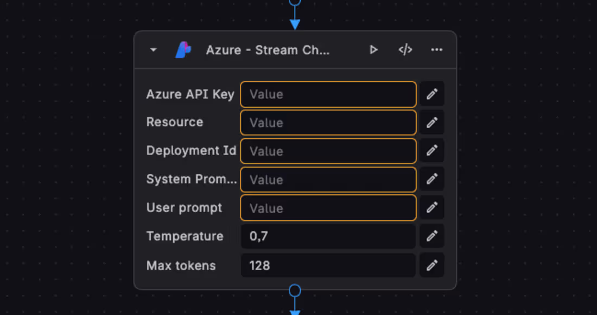The height and width of the screenshot is (315, 597).
Task: Edit the User prompt via pencil icon
Action: tap(431, 207)
